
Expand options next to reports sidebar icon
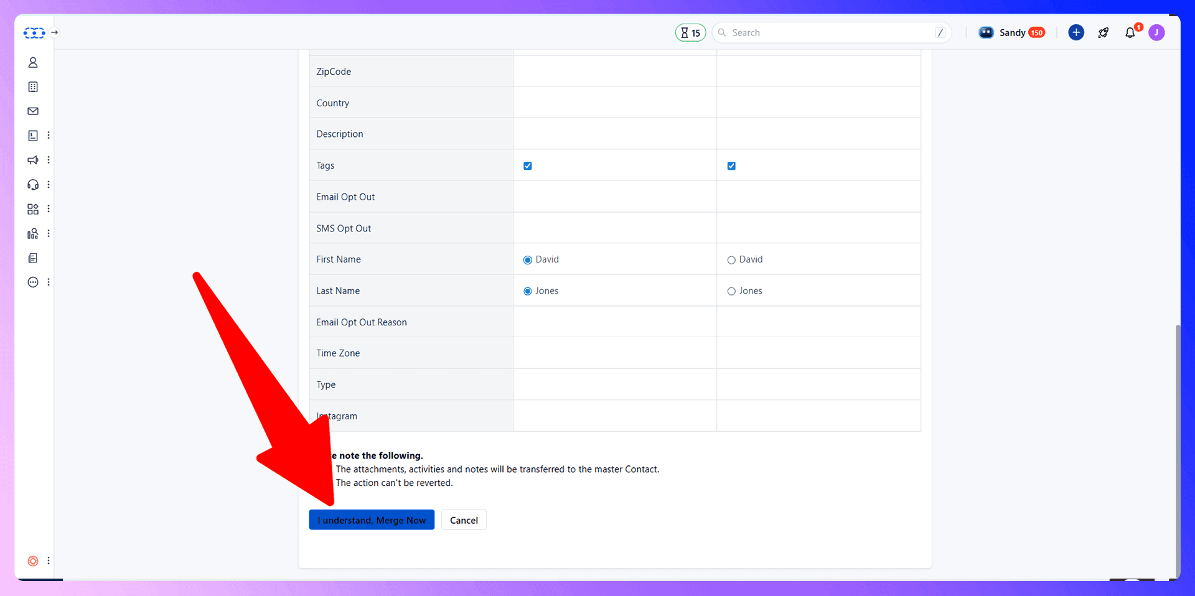[49, 233]
